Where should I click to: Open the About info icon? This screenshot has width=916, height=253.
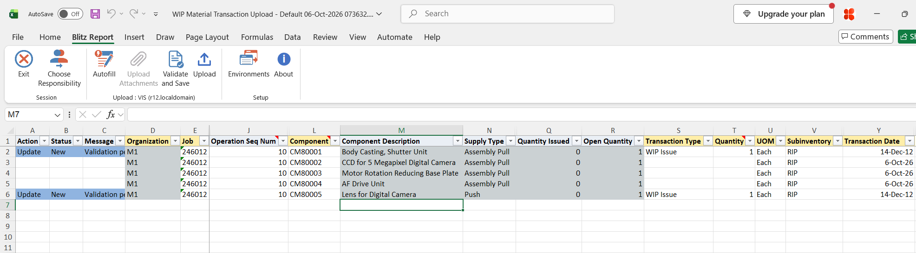point(284,59)
